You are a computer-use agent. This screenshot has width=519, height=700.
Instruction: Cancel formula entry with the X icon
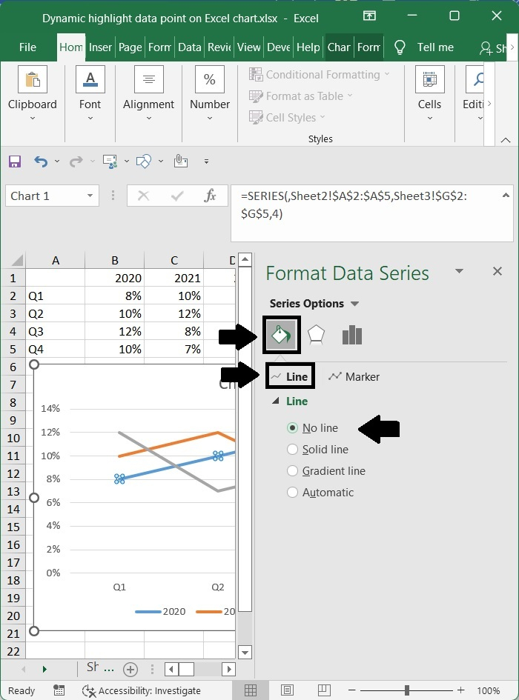(x=144, y=196)
